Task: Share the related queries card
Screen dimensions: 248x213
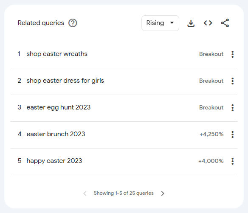Action: (225, 23)
